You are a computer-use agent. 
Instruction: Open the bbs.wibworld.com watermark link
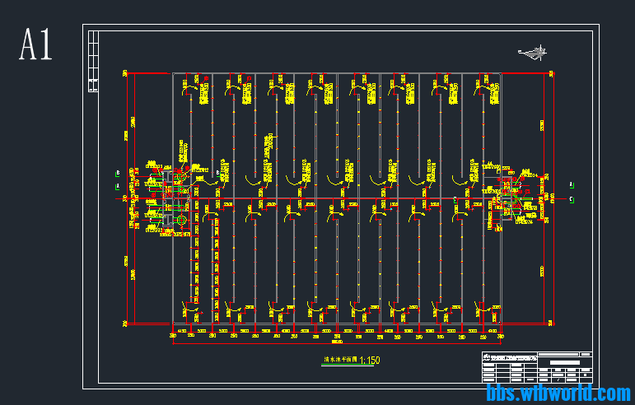click(558, 393)
